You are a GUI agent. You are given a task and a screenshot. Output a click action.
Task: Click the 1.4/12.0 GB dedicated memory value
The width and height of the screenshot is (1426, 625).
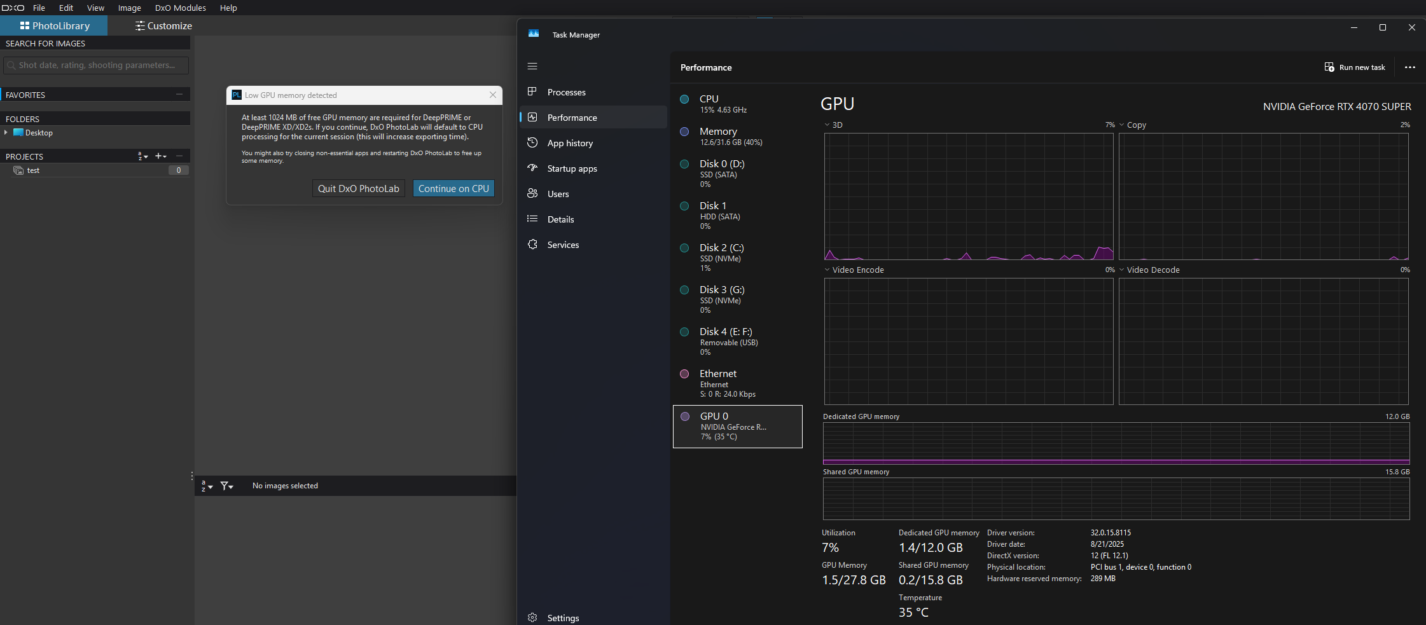(x=931, y=547)
